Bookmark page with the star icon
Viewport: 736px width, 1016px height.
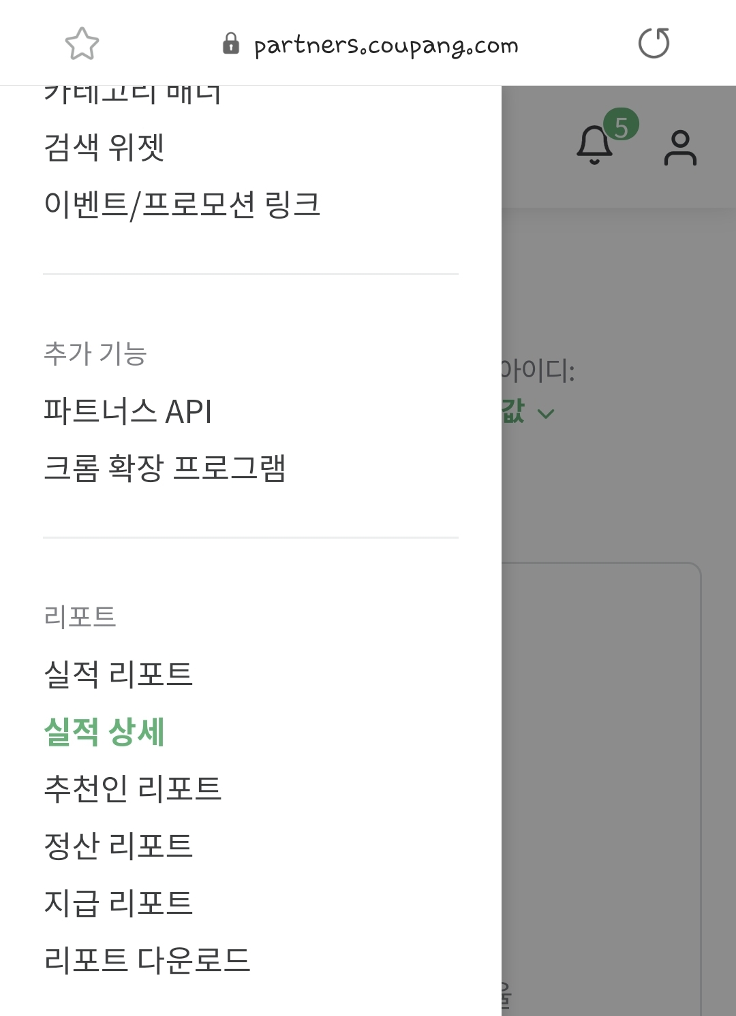pos(82,44)
